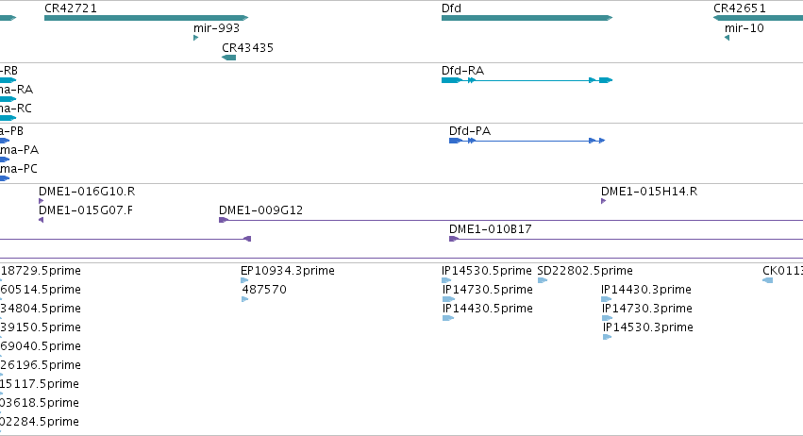803x436 pixels.
Task: Click the 69040.5prime EST label
Action: click(41, 346)
